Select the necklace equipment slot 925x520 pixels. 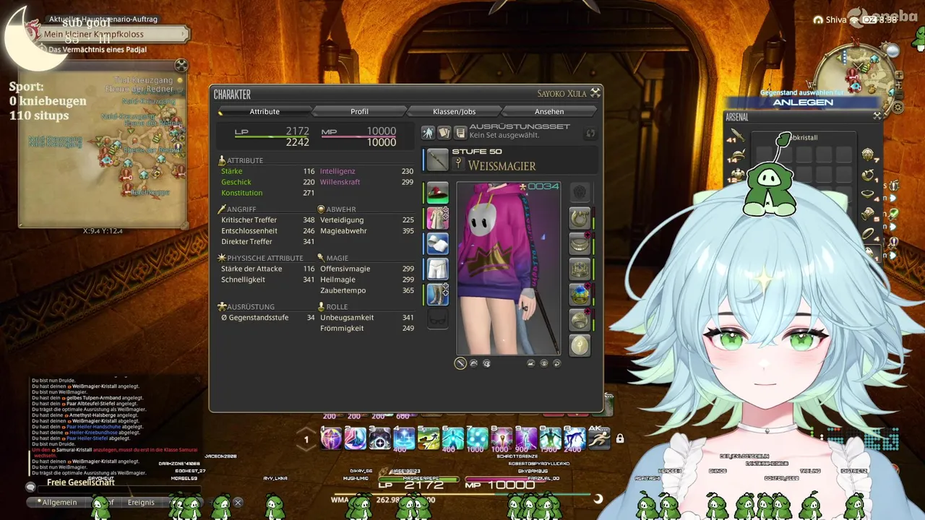pos(580,243)
